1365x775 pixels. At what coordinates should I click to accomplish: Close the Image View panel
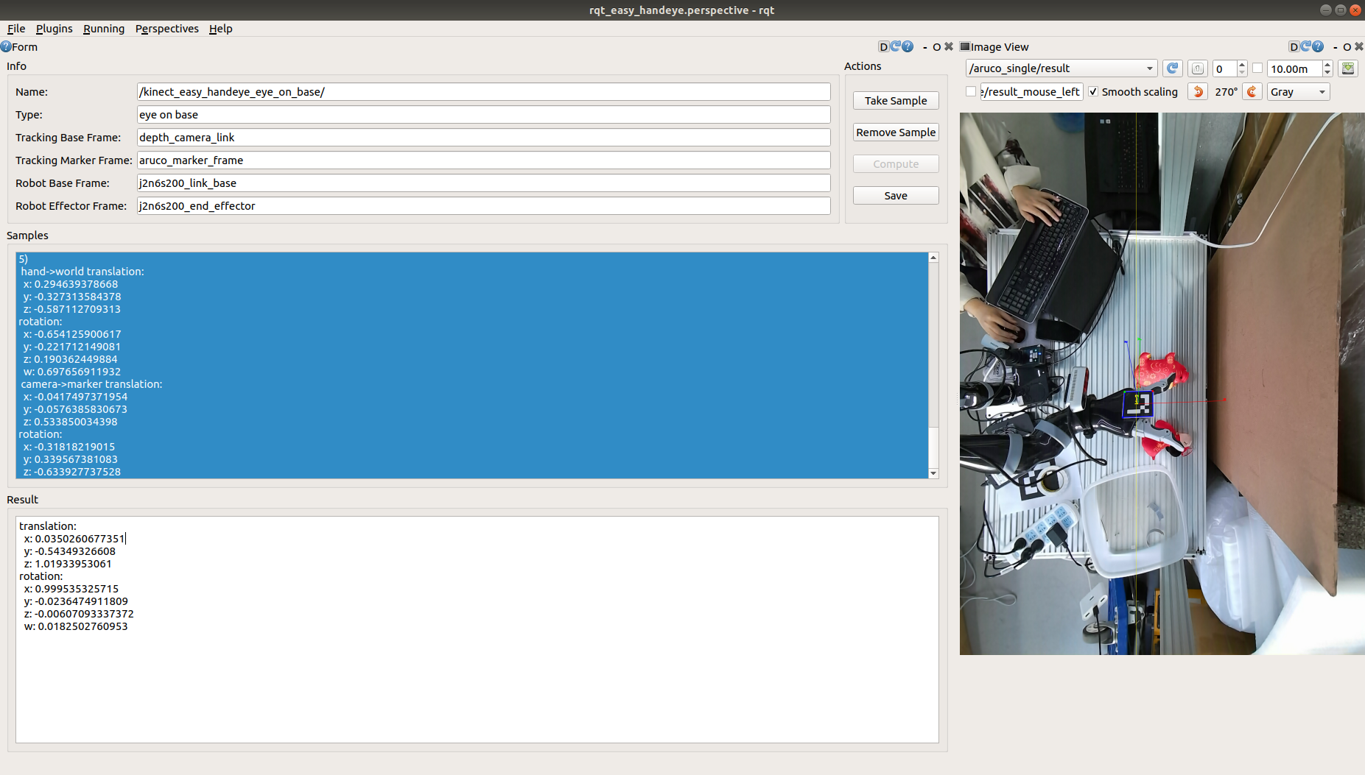(x=1359, y=46)
